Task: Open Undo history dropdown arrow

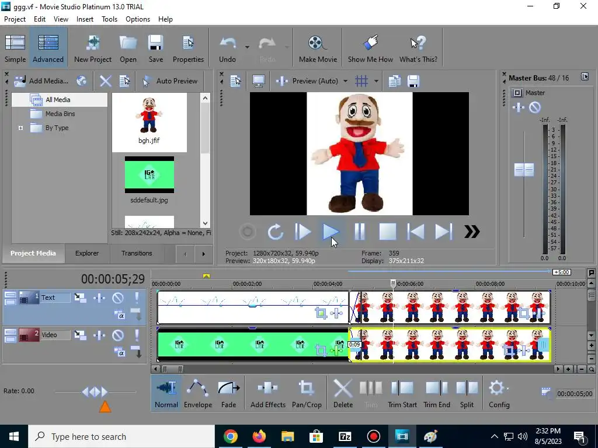Action: click(247, 47)
